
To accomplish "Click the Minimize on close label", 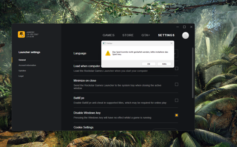I will coord(85,81).
